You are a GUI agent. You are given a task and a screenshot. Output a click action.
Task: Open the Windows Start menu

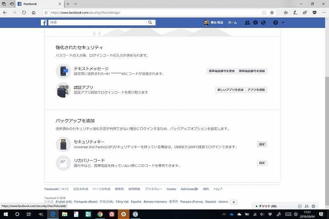(6, 214)
